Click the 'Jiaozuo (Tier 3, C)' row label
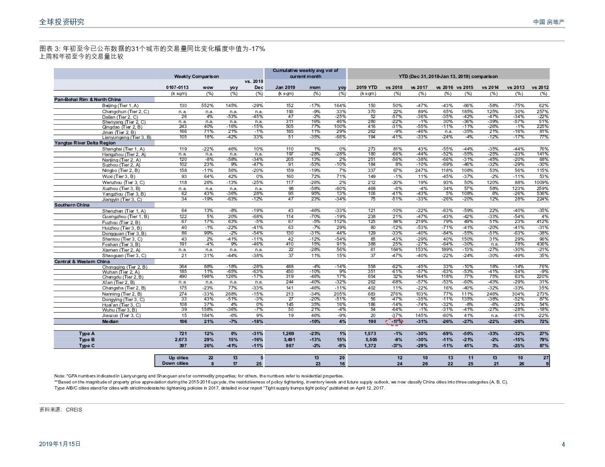605x467 pixels. [122, 315]
